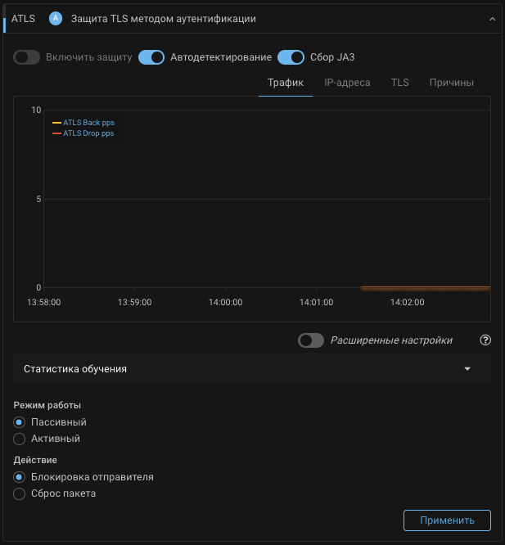The width and height of the screenshot is (505, 545).
Task: Open the "IP-адреса" tab
Action: [347, 83]
